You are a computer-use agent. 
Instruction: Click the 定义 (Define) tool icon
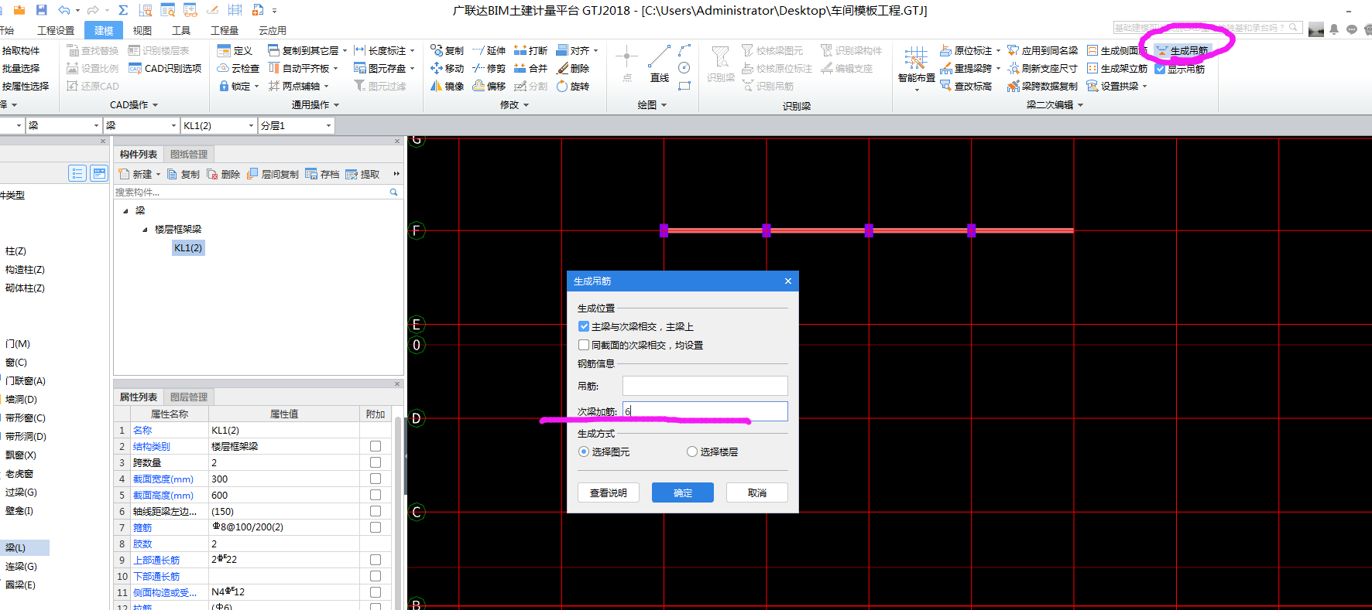click(235, 50)
